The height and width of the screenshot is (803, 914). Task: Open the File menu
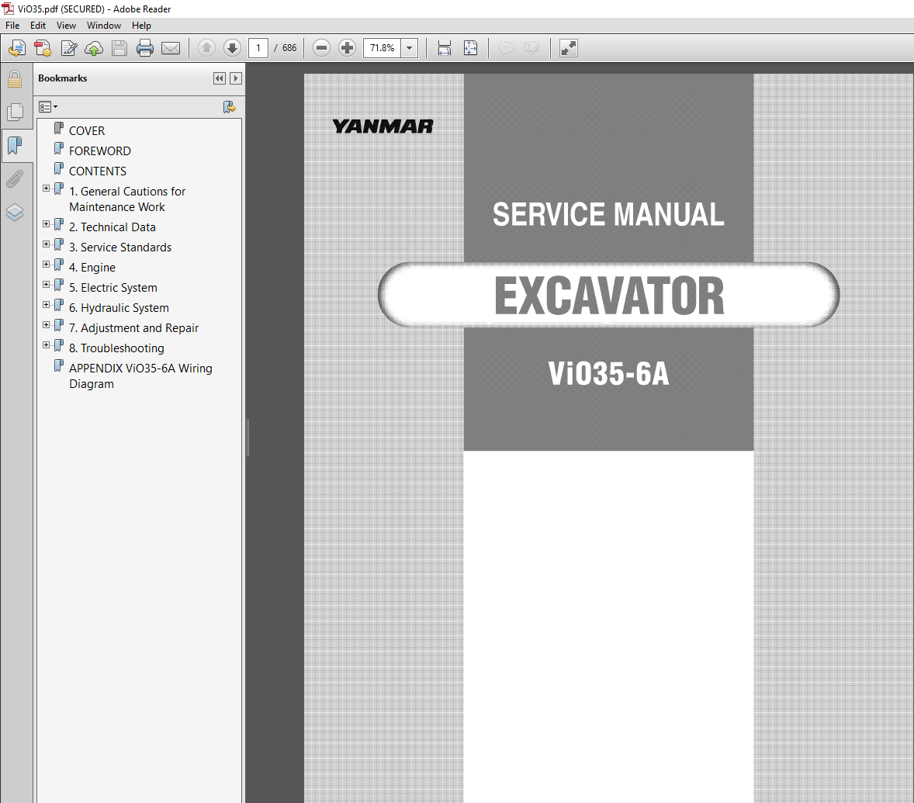[12, 25]
